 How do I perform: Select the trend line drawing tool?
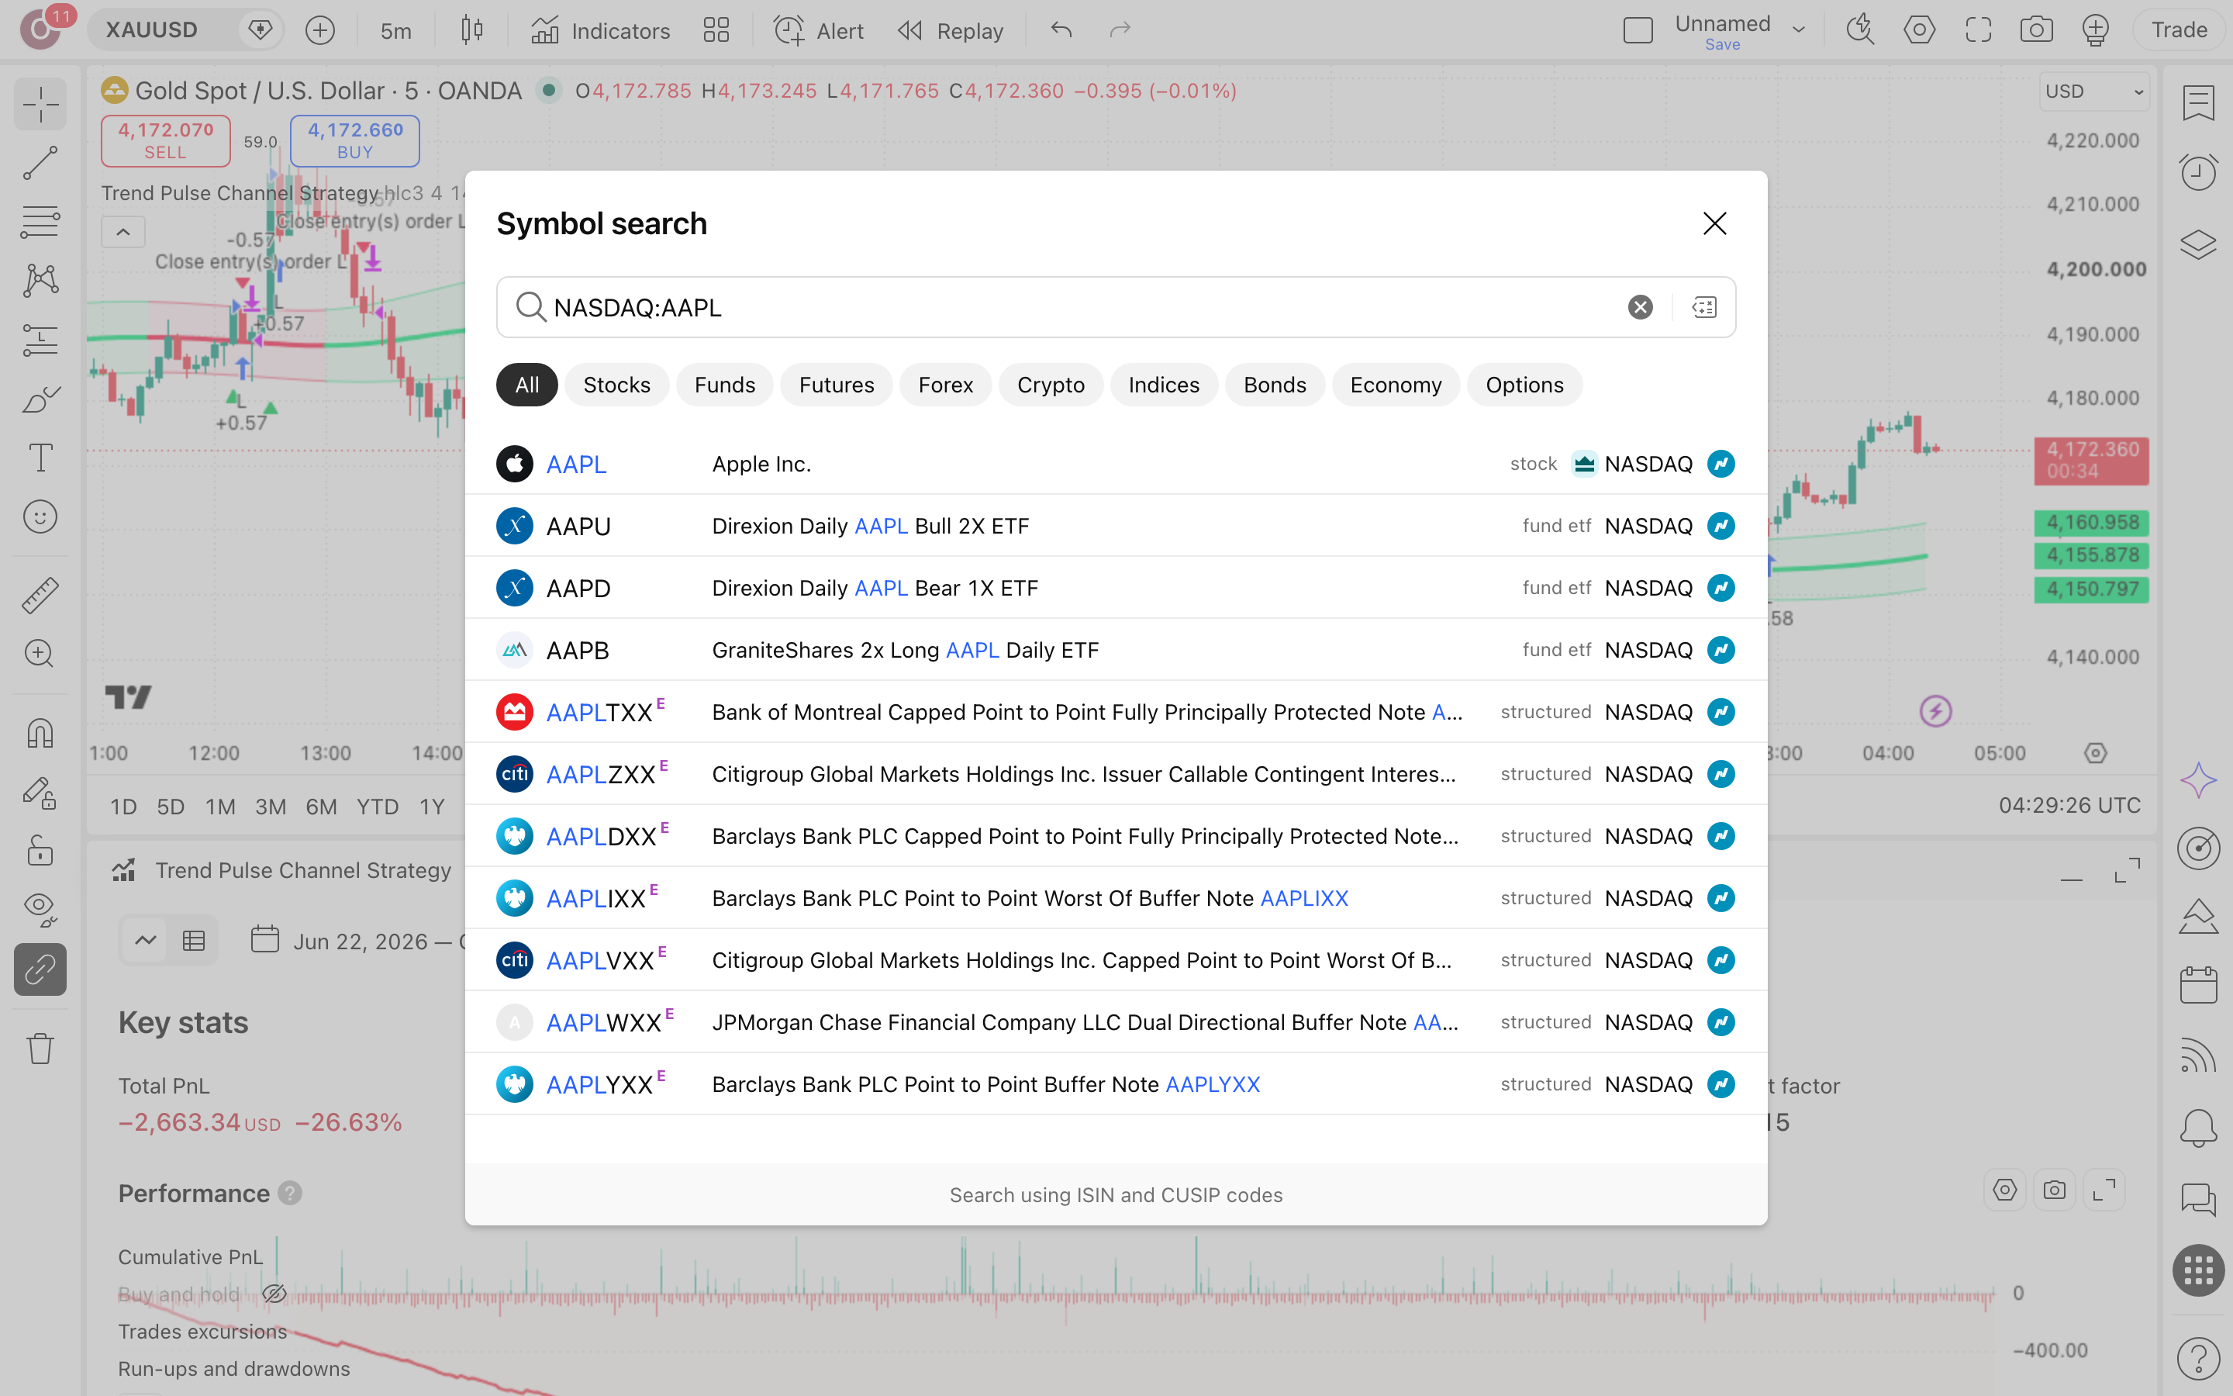[x=40, y=163]
